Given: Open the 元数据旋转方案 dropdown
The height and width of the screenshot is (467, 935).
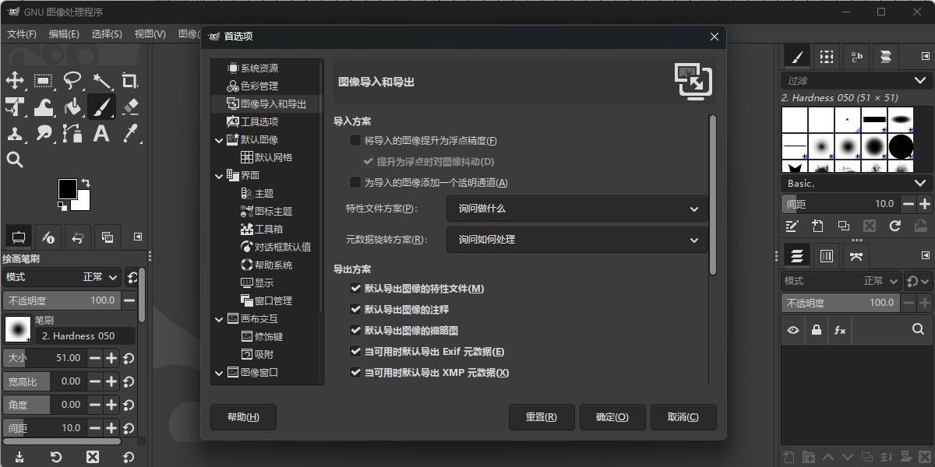Looking at the screenshot, I should click(577, 240).
